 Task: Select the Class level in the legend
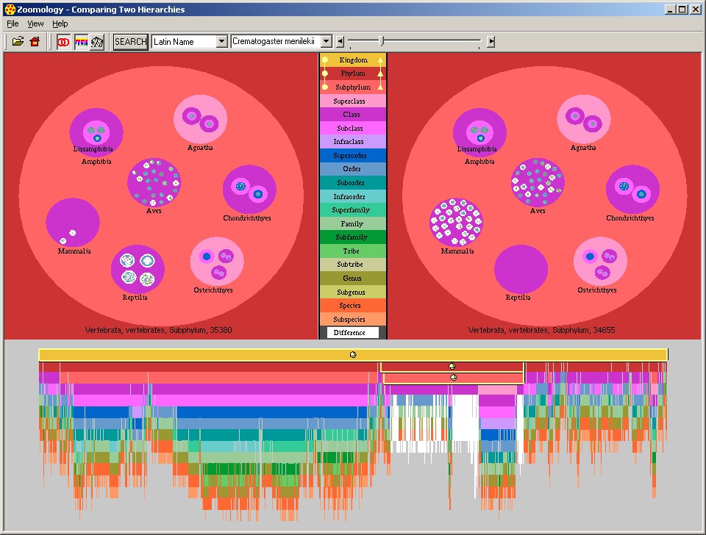pos(353,115)
